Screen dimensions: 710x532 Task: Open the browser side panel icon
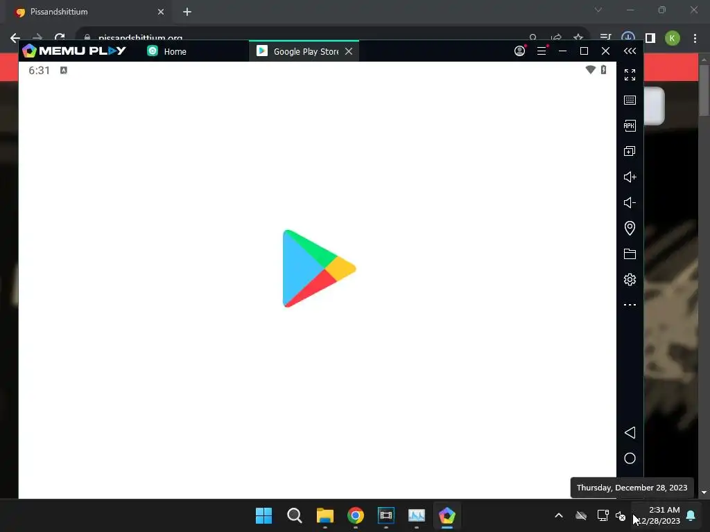click(650, 38)
